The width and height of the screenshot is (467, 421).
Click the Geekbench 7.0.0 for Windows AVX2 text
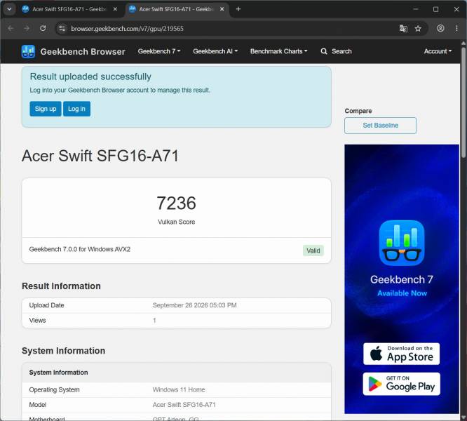tap(80, 249)
